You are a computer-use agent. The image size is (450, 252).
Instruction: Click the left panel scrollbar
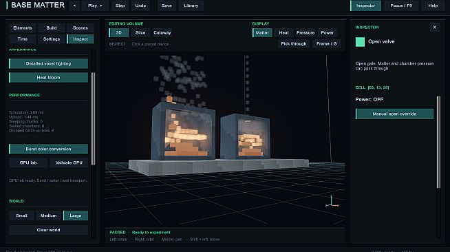click(x=93, y=119)
